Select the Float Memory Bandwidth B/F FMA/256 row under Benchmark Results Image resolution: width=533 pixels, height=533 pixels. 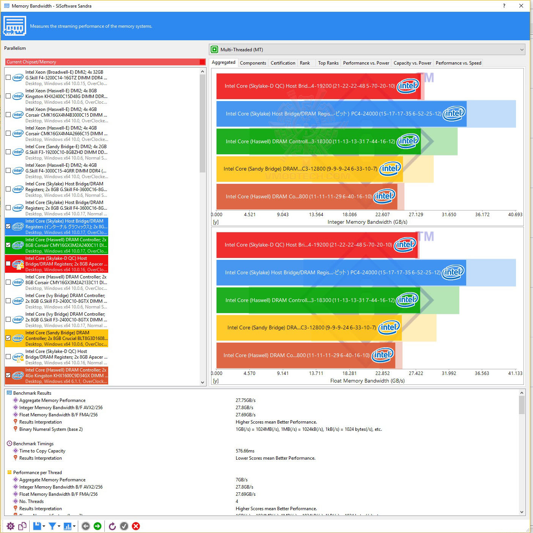tap(58, 414)
